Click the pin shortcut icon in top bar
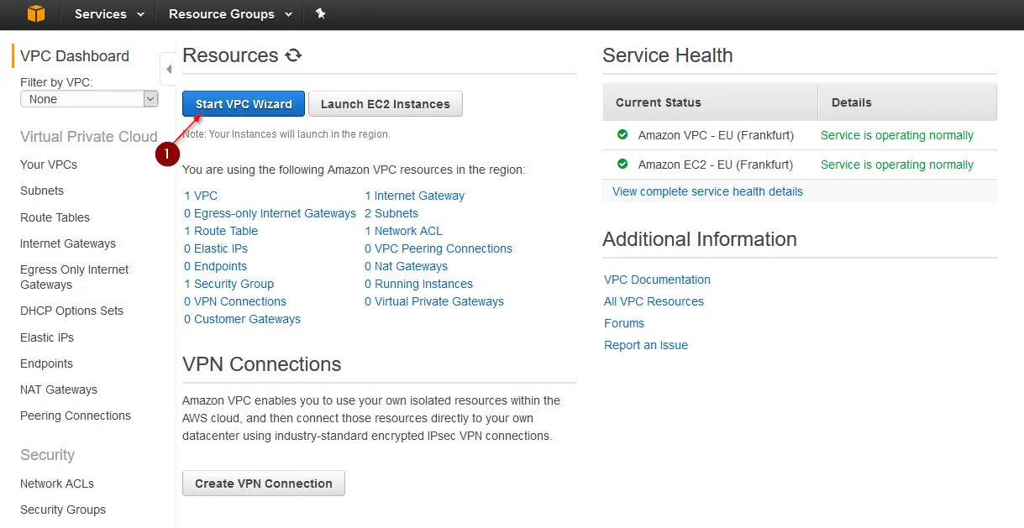 click(320, 13)
